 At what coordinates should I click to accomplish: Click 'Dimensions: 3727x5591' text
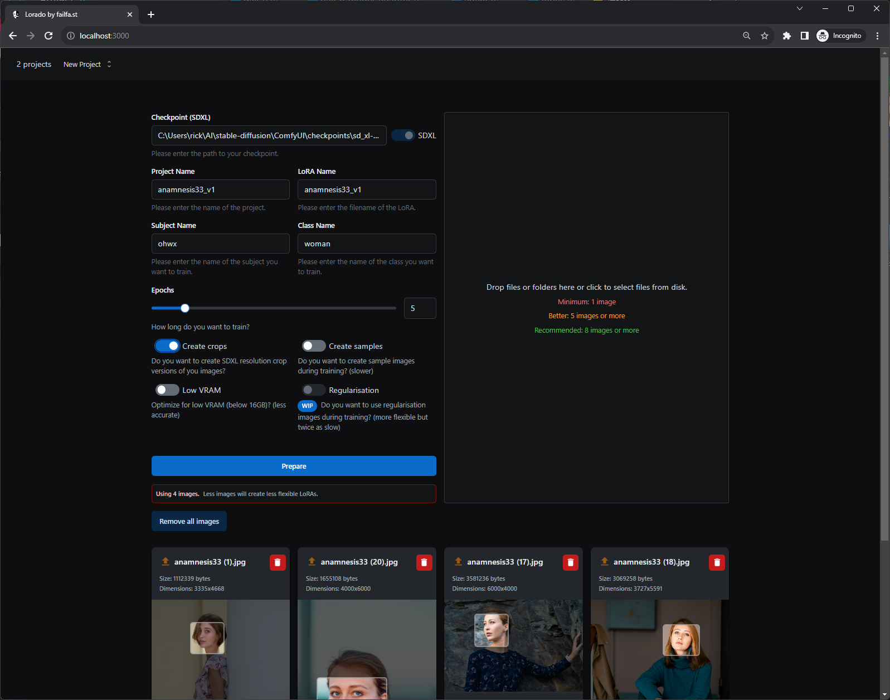630,589
